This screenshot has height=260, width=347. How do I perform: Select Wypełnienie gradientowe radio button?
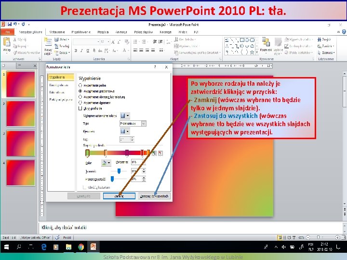coord(80,91)
